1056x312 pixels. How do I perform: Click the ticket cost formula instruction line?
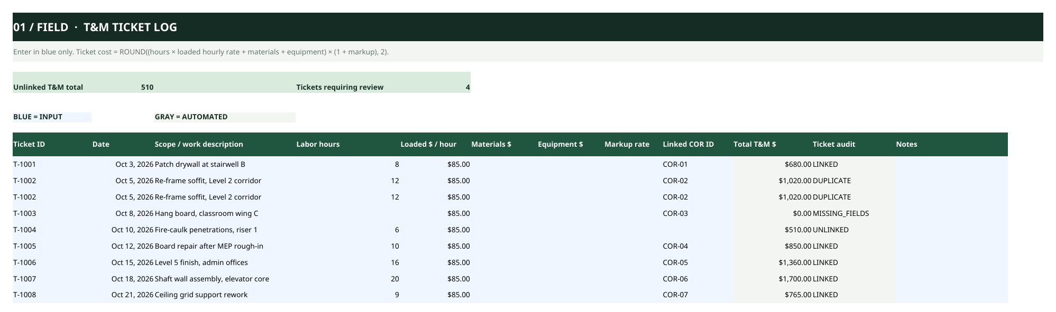click(201, 52)
